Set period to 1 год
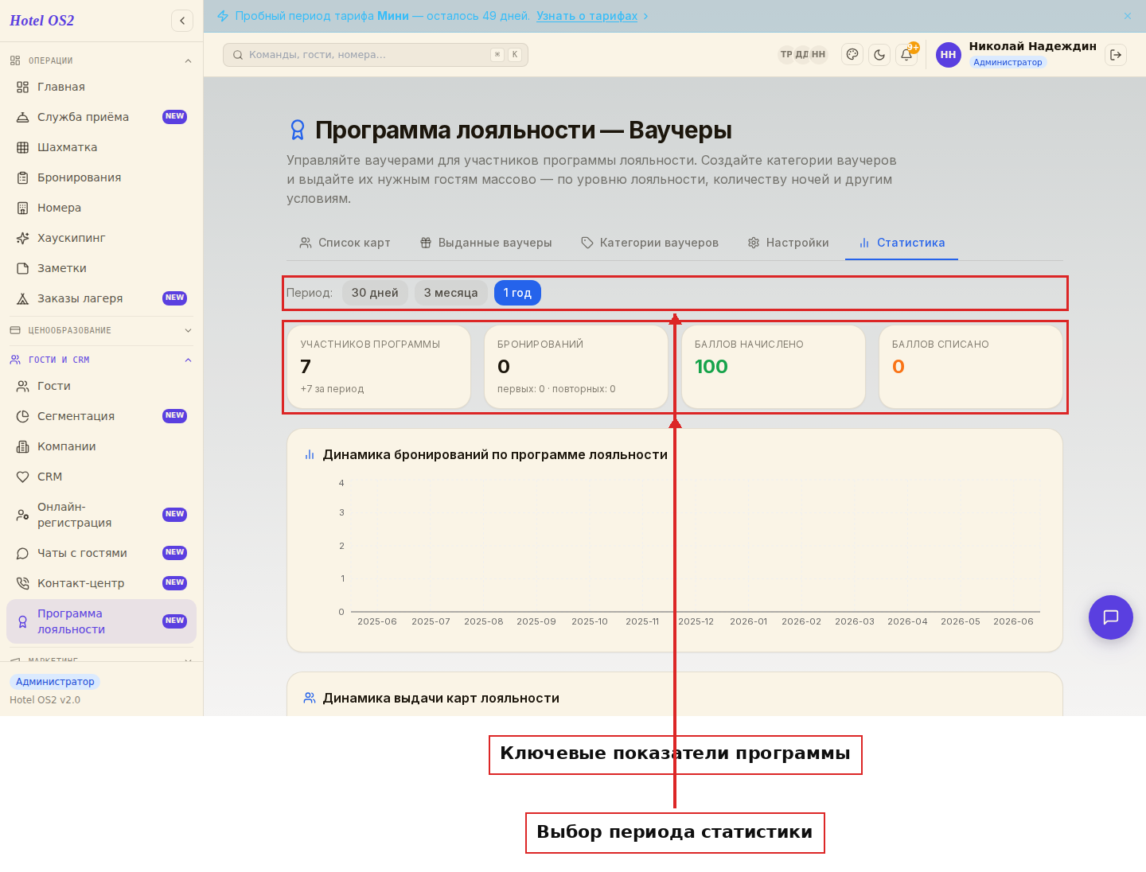 517,293
